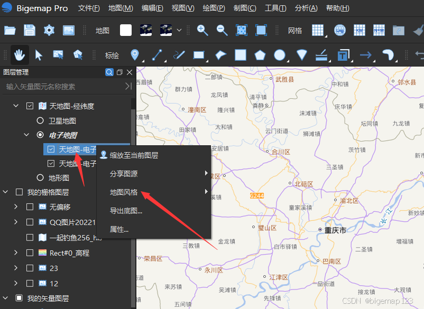Choose the arrow drawing tool
The image size is (424, 309).
pyautogui.click(x=366, y=55)
